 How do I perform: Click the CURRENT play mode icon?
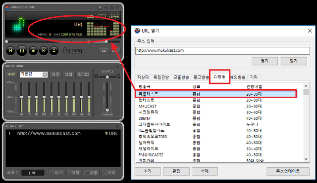pos(114,16)
